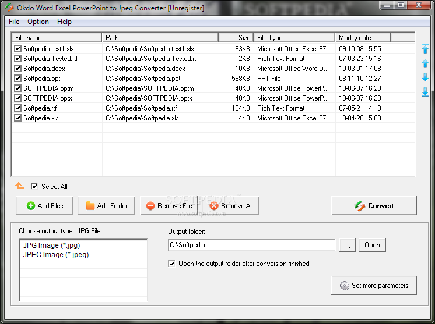This screenshot has height=324, width=435.
Task: Select the file name Softpedia test1.xls
Action: point(48,49)
